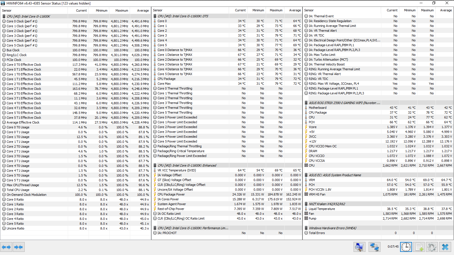Select the Uncore Ratio row
This screenshot has width=454, height=255.
(x=75, y=228)
